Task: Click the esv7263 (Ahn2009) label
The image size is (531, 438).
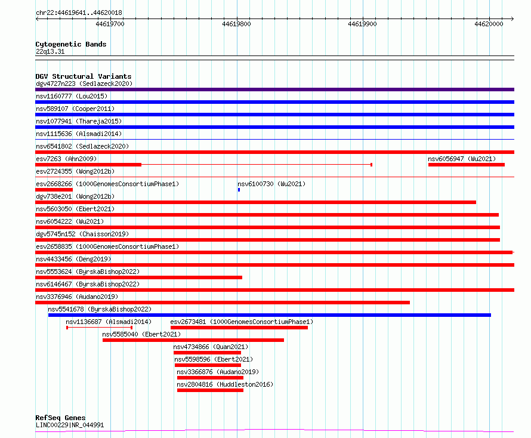Action: coord(66,159)
